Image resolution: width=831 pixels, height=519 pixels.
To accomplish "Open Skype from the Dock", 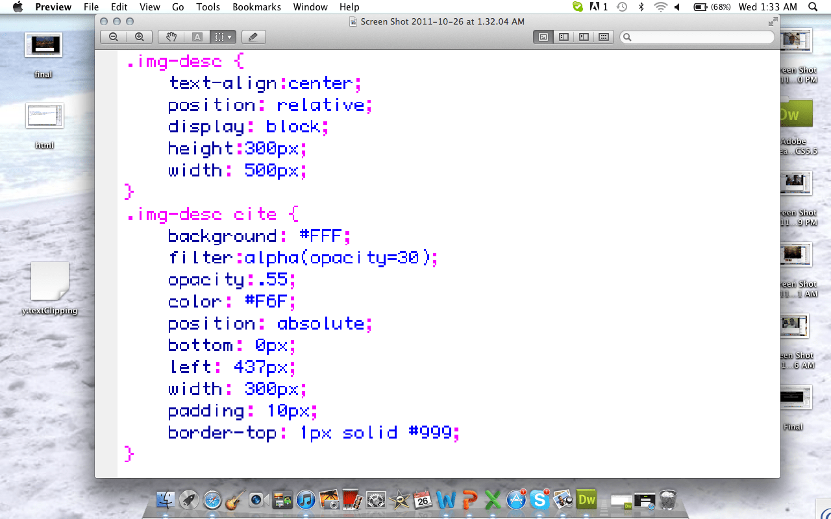I will click(x=539, y=500).
